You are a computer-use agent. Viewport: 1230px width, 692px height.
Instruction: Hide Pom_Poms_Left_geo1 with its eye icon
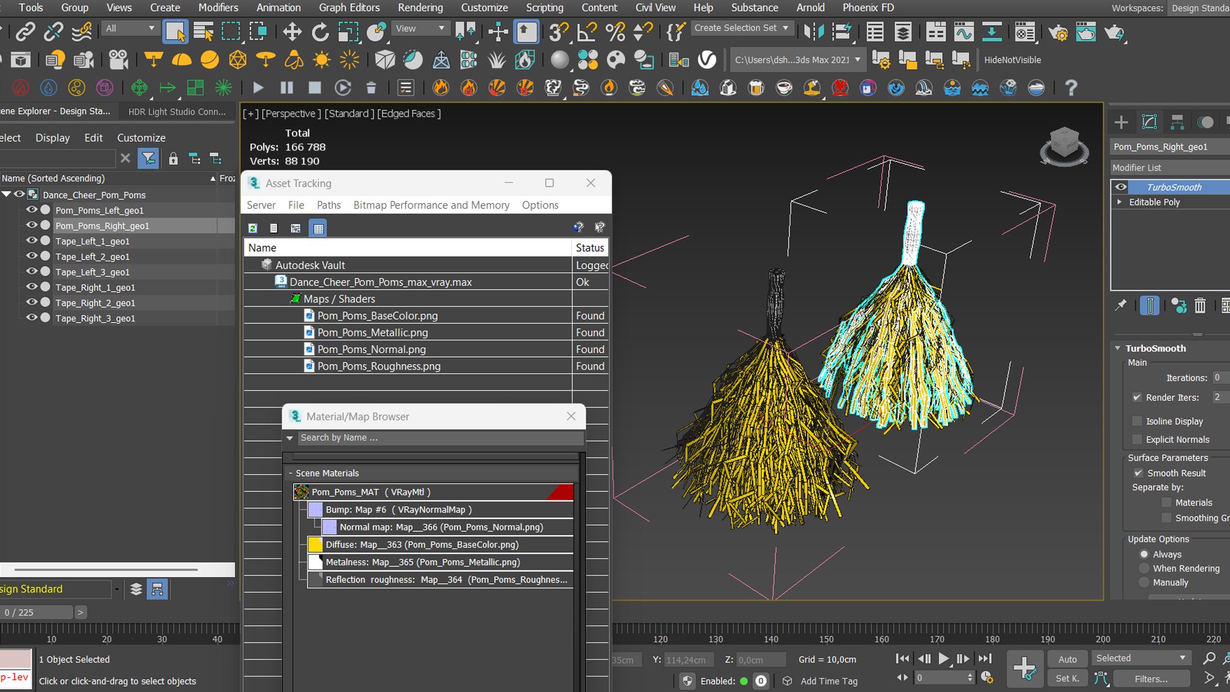(x=31, y=210)
